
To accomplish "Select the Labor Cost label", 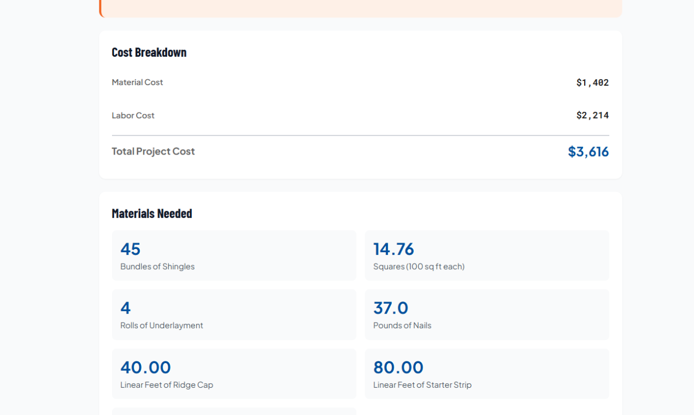I will point(133,116).
